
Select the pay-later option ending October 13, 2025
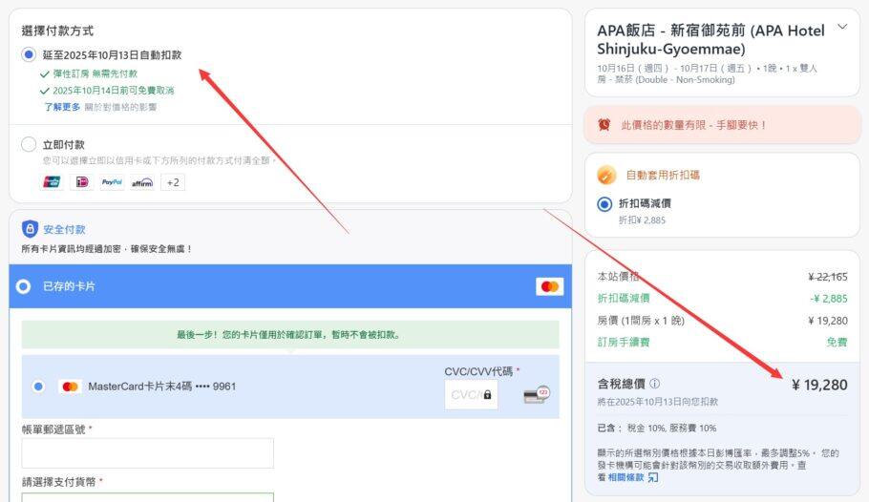29,54
